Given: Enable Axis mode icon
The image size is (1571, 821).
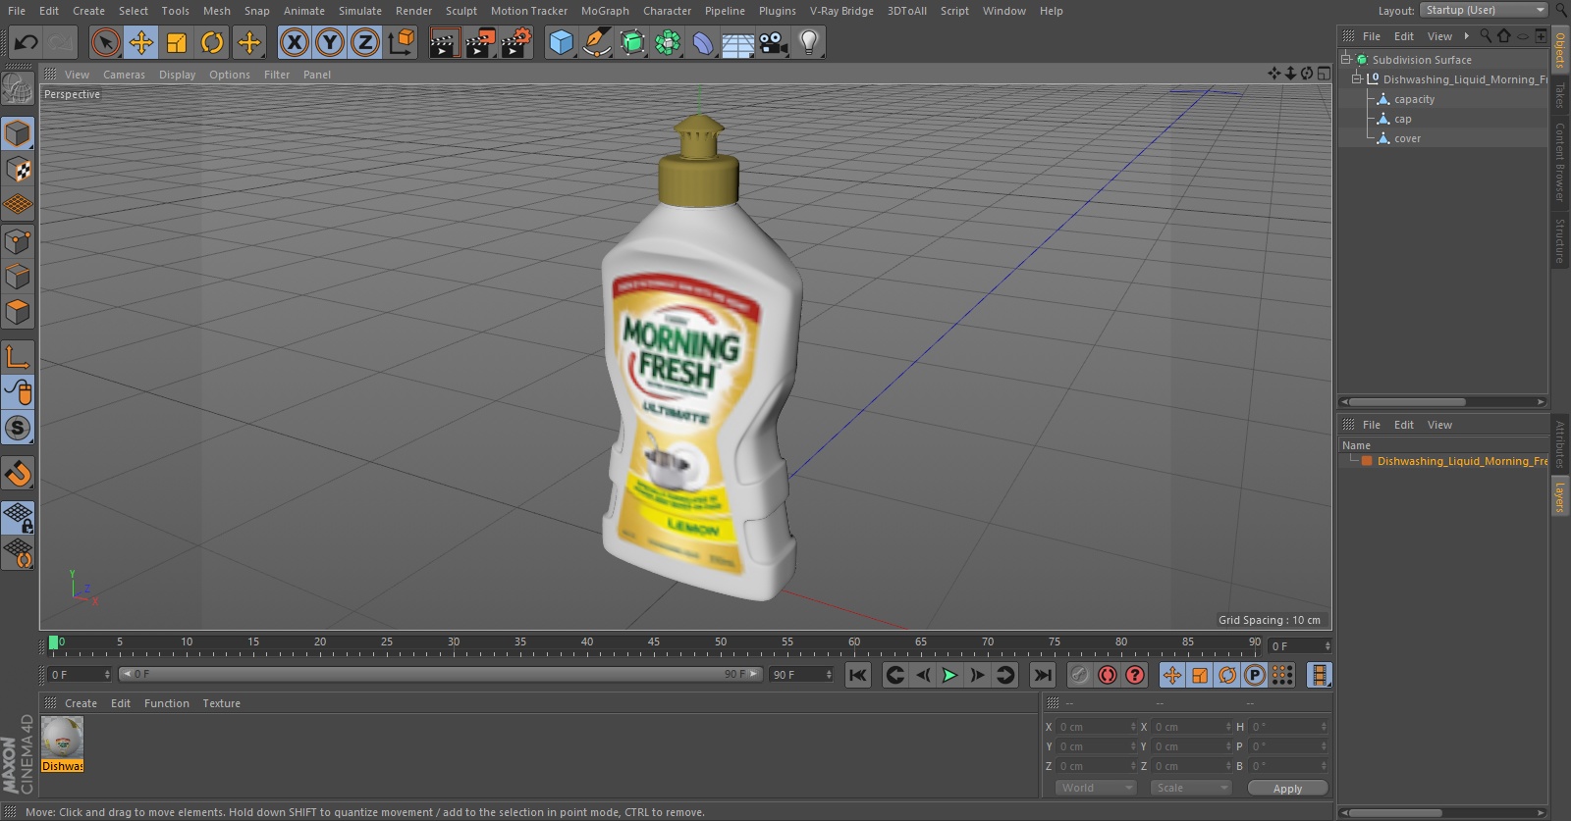Looking at the screenshot, I should (18, 357).
